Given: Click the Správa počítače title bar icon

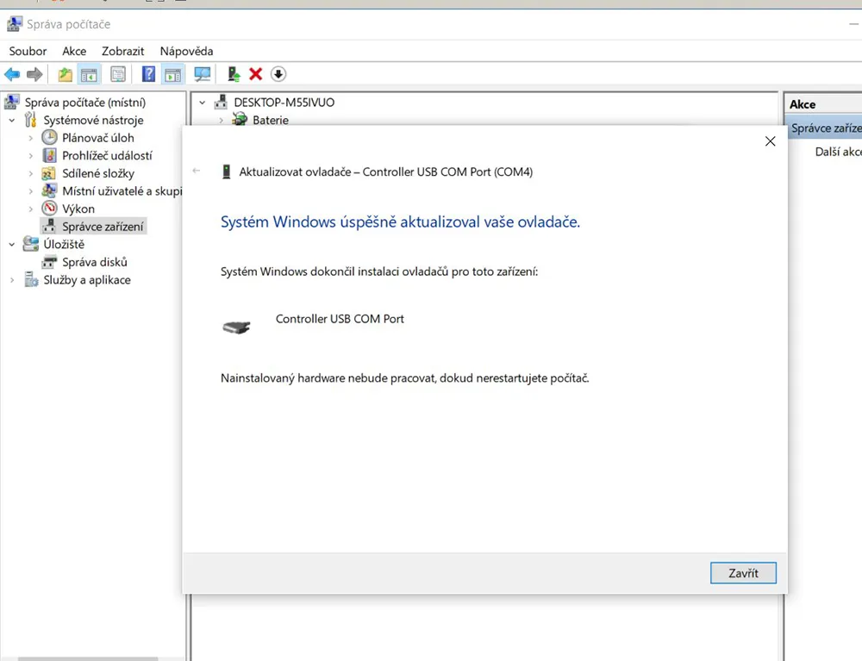Looking at the screenshot, I should point(15,24).
